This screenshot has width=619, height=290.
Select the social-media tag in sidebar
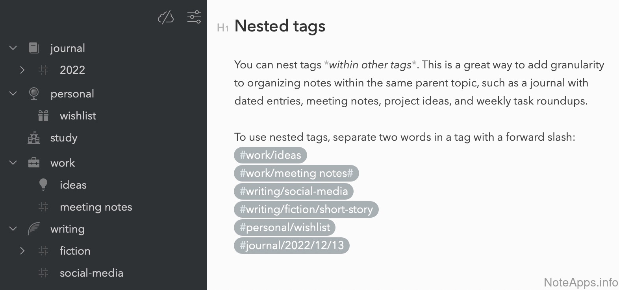point(91,273)
